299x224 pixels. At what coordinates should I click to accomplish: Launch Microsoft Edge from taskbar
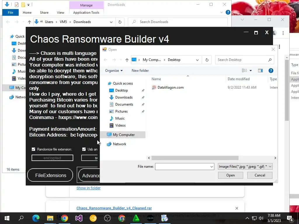click(x=36, y=218)
